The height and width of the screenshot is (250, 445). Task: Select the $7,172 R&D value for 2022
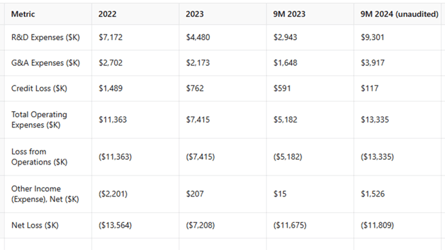coord(110,37)
